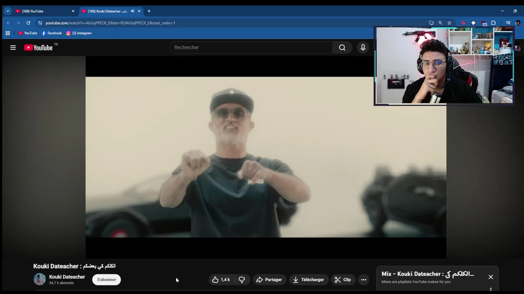Dislike the video with thumbs-down icon

click(x=242, y=280)
